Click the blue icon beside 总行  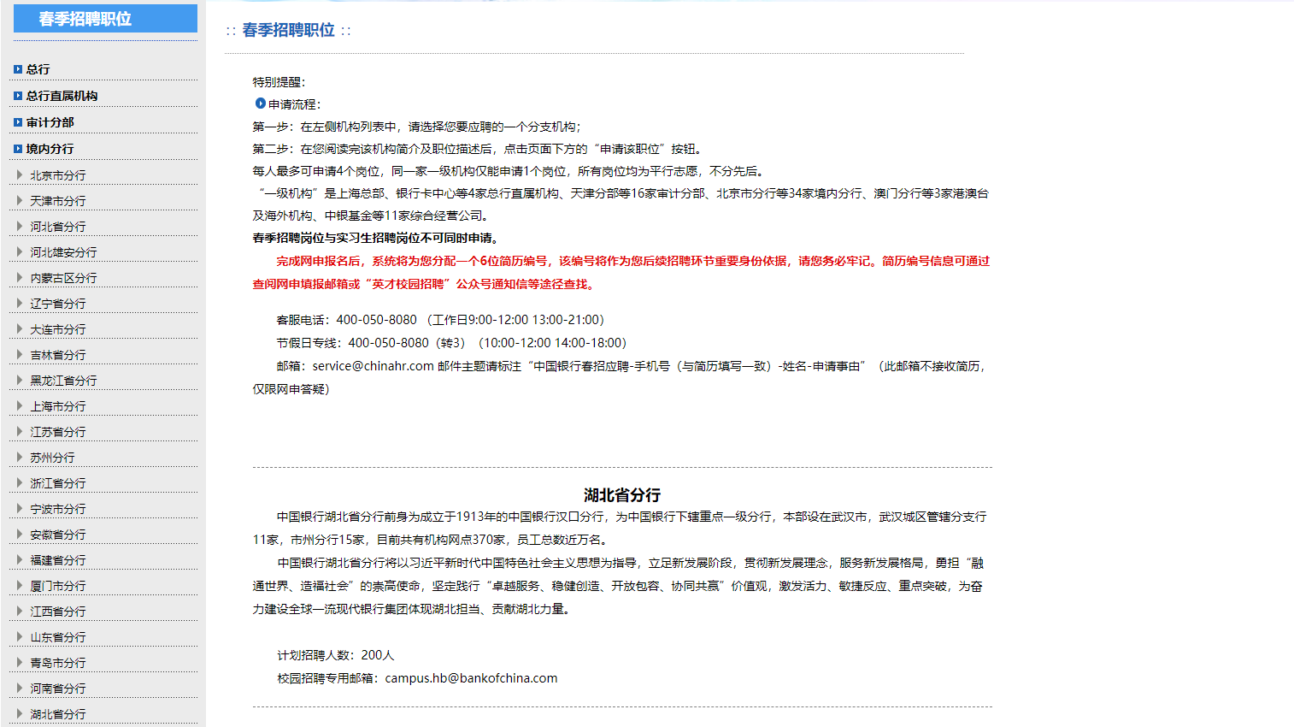click(18, 69)
